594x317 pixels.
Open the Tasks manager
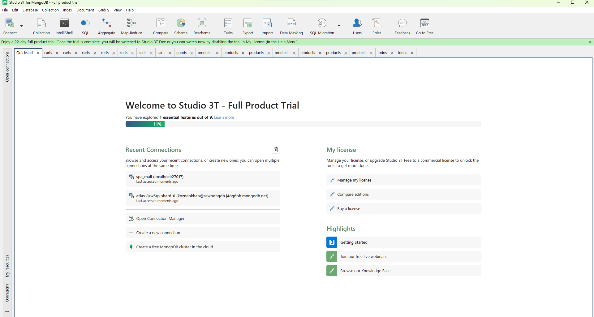(228, 26)
